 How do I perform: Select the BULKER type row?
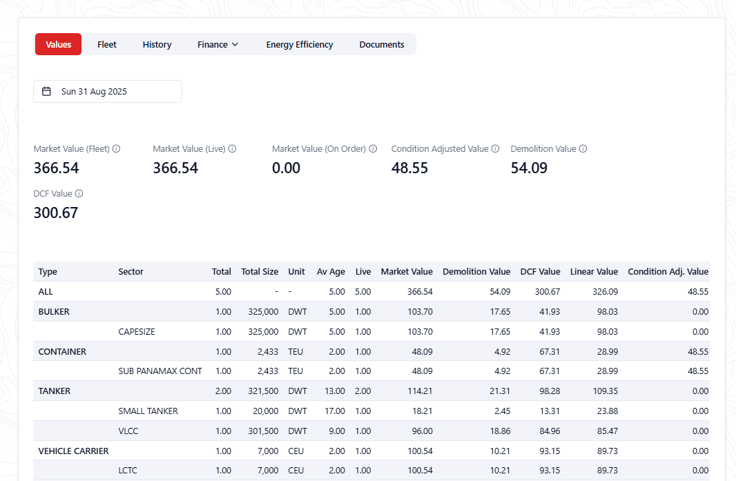point(371,312)
